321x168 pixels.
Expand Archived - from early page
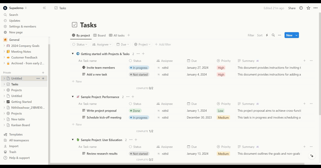tap(4, 63)
